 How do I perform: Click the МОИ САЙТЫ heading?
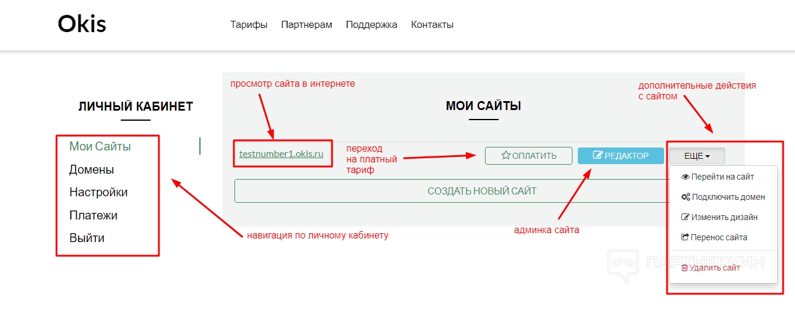pos(483,106)
